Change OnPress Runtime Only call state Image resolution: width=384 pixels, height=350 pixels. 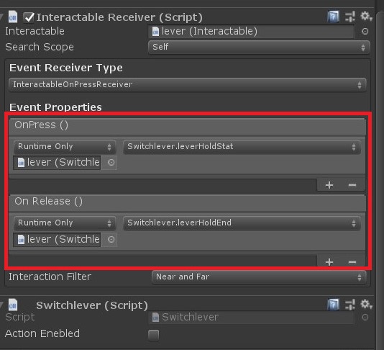[65, 147]
